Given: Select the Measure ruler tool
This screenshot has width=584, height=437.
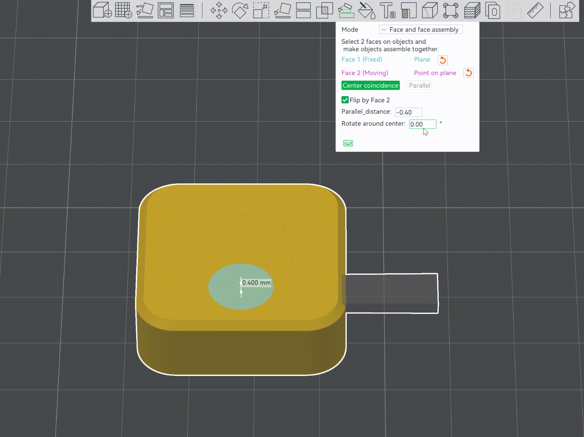Looking at the screenshot, I should pyautogui.click(x=535, y=10).
